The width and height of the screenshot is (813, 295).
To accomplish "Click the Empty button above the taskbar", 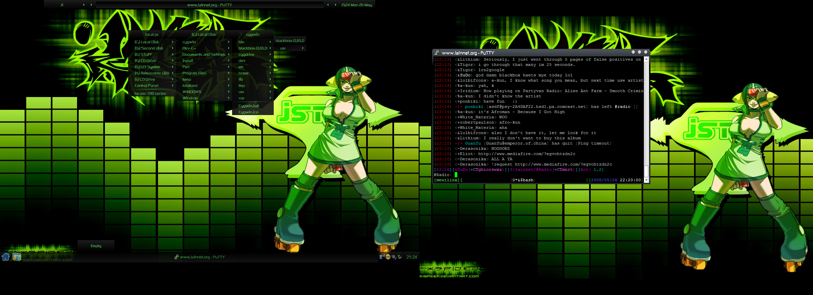I will (x=96, y=246).
